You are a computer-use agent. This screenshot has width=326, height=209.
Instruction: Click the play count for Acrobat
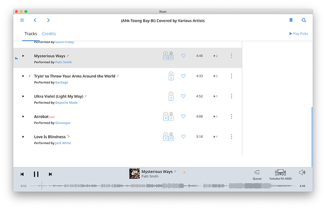tap(215, 117)
